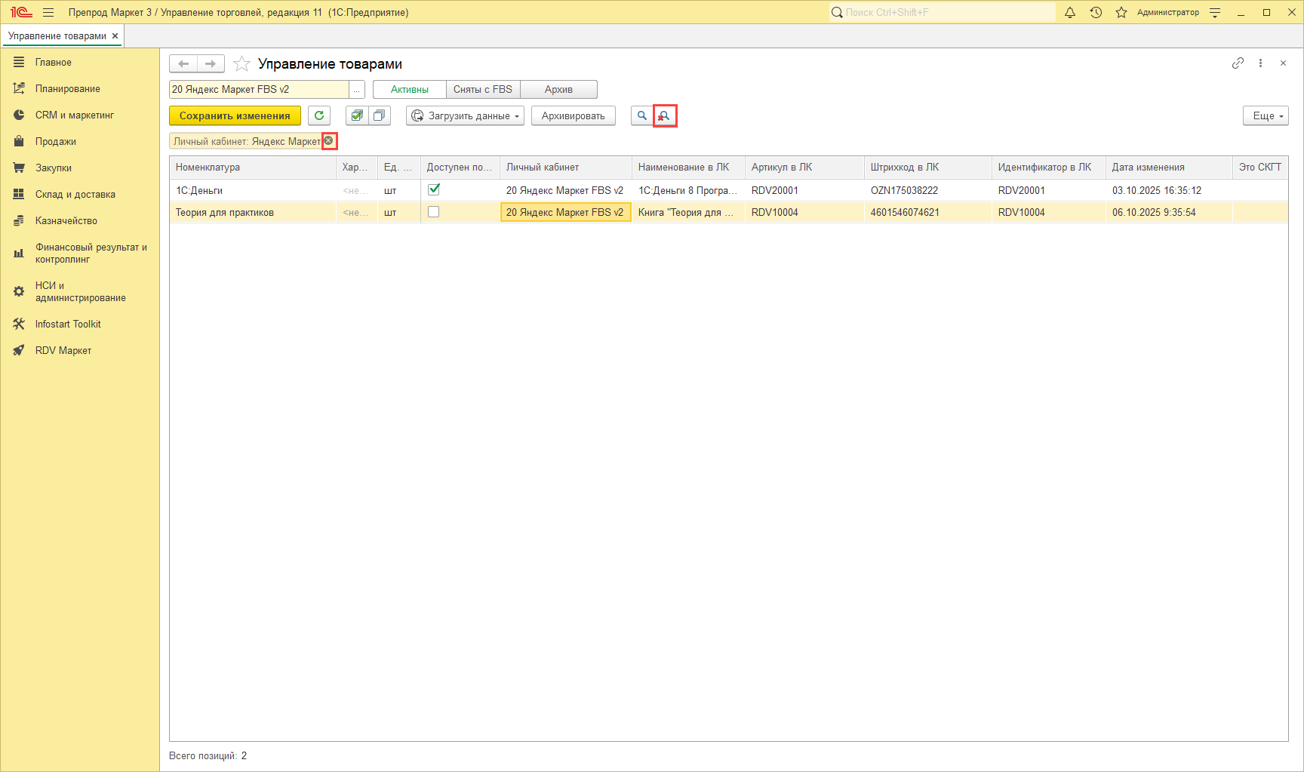Remove the Личный кабинет filter chip

[x=329, y=141]
